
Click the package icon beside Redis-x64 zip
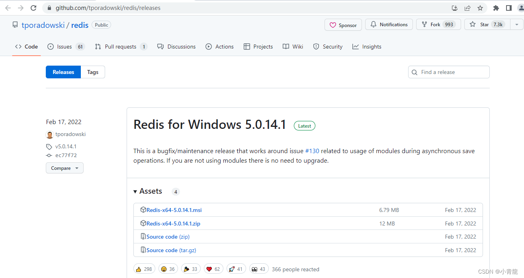click(143, 223)
